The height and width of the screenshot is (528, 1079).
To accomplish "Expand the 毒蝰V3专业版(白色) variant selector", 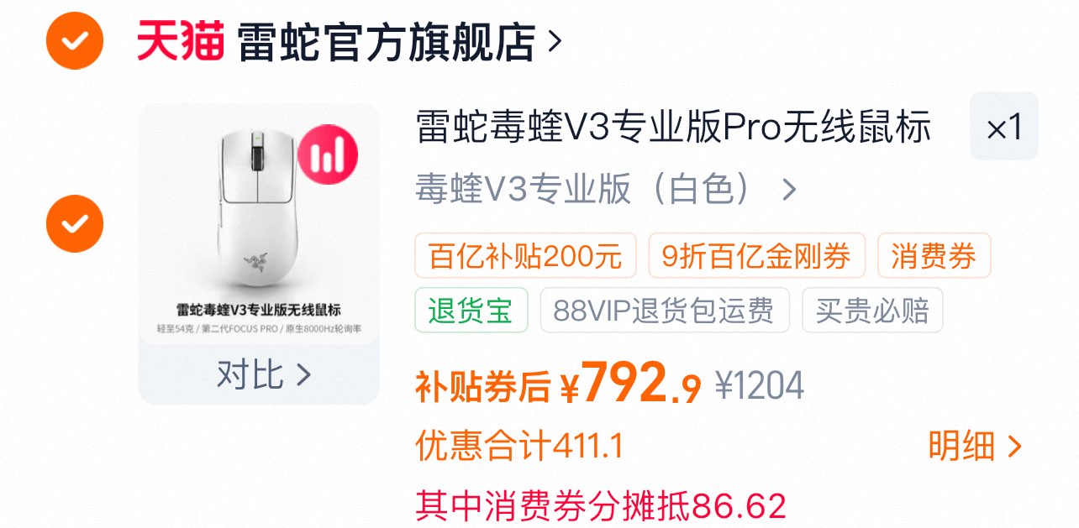I will [607, 190].
